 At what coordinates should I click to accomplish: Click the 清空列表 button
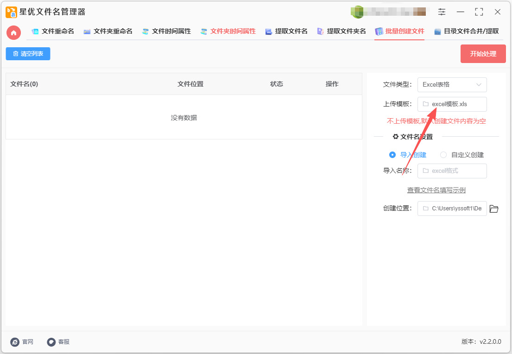click(x=28, y=54)
